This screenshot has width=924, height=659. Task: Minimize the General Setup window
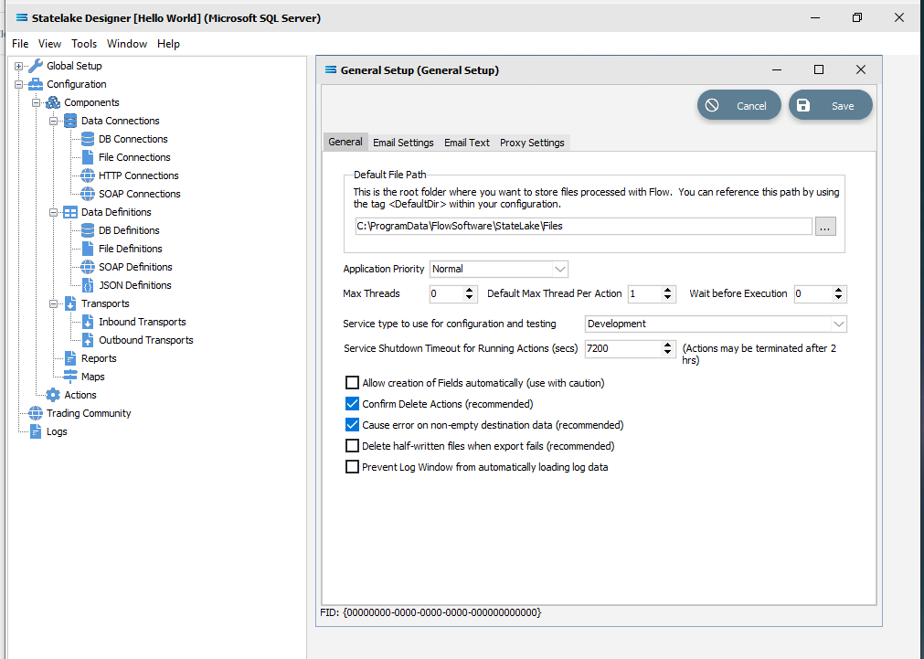click(x=777, y=70)
